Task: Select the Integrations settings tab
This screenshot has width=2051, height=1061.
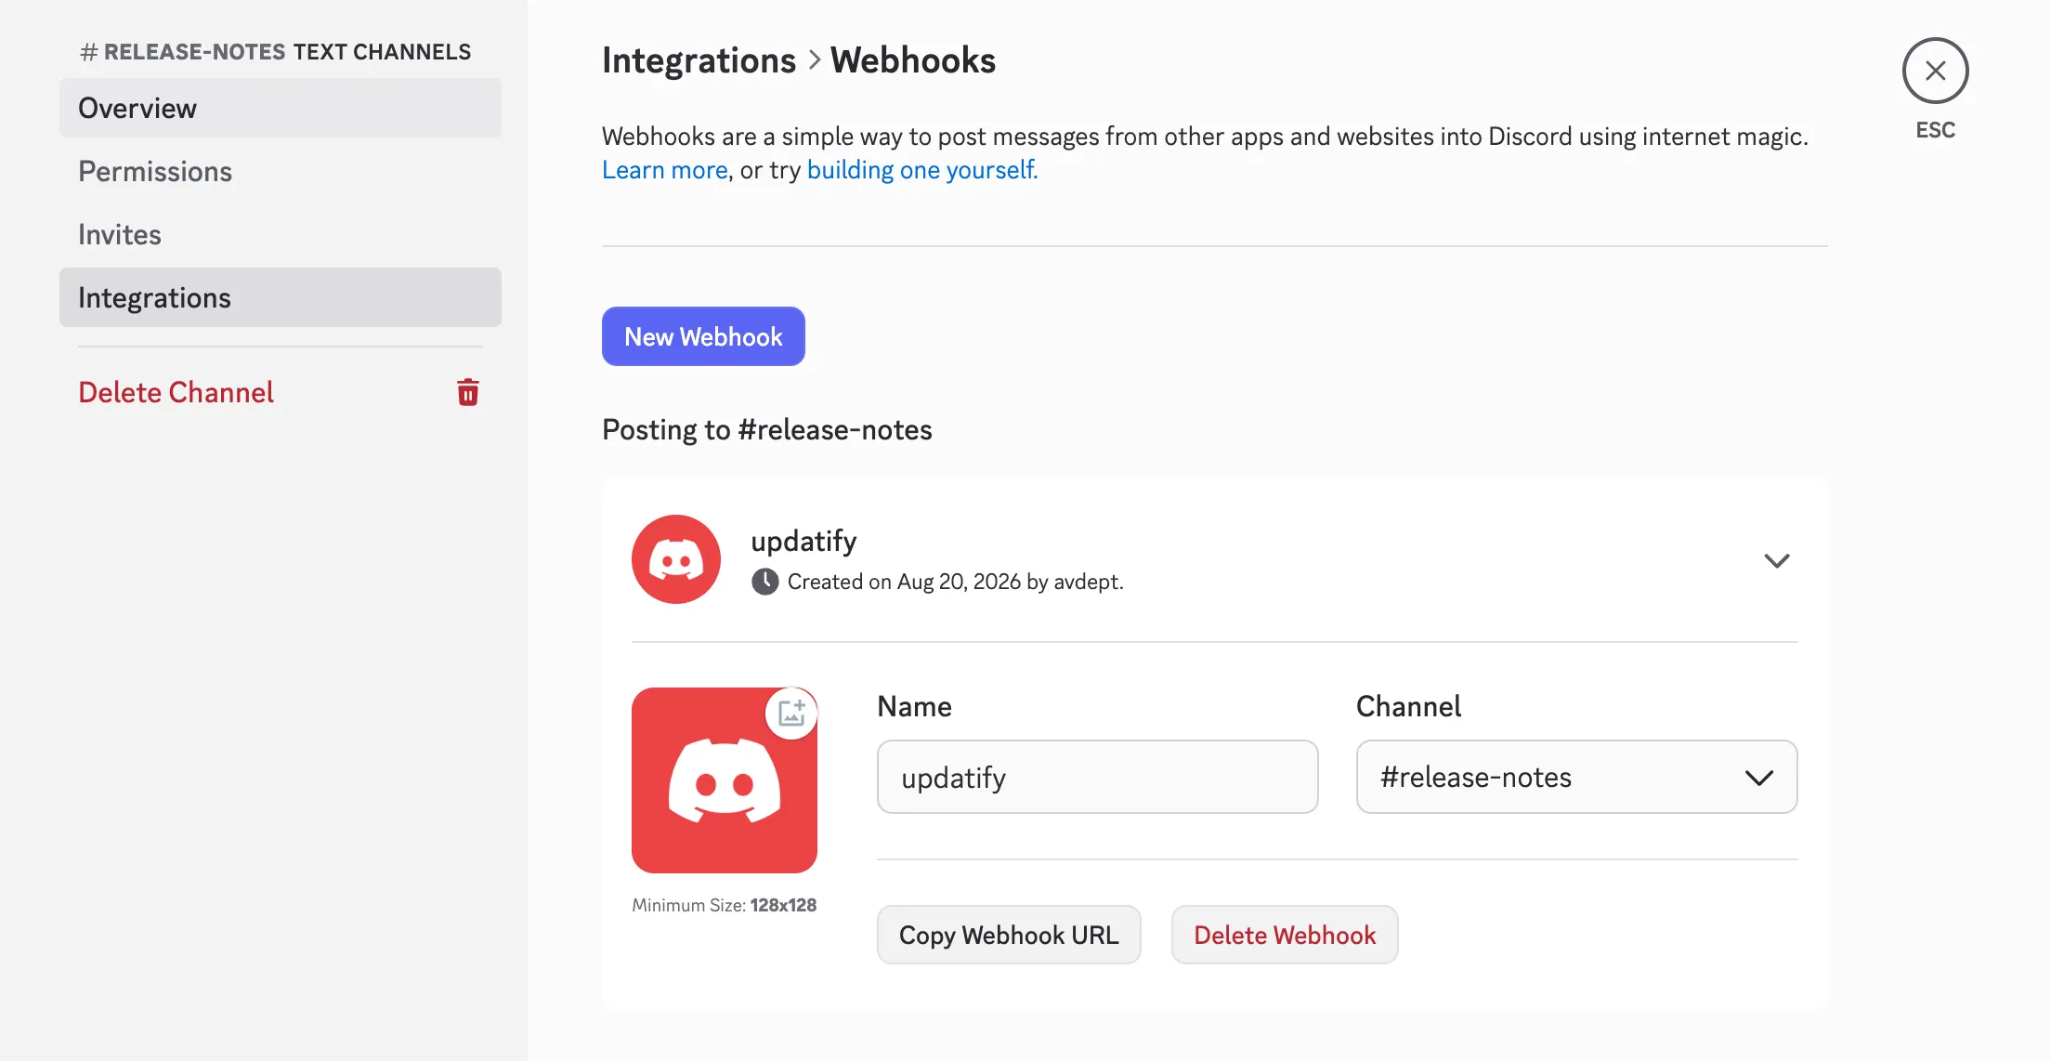Action: coord(281,297)
